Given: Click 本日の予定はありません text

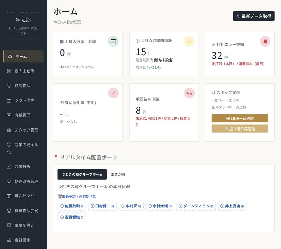Looking at the screenshot, I should (77, 67).
